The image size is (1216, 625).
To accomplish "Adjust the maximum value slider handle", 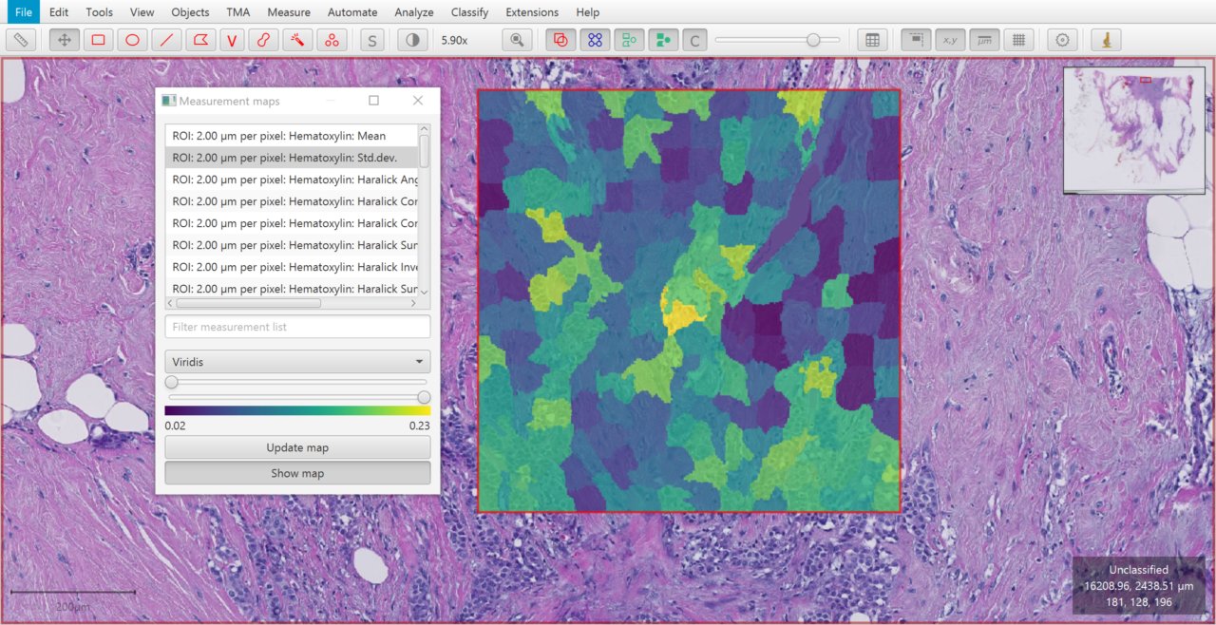I will pos(424,397).
